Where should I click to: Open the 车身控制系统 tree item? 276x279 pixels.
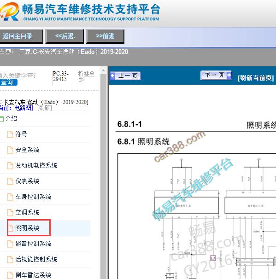(x=33, y=197)
